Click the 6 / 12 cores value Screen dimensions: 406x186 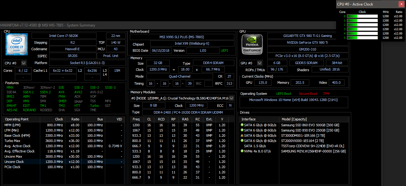23,71
